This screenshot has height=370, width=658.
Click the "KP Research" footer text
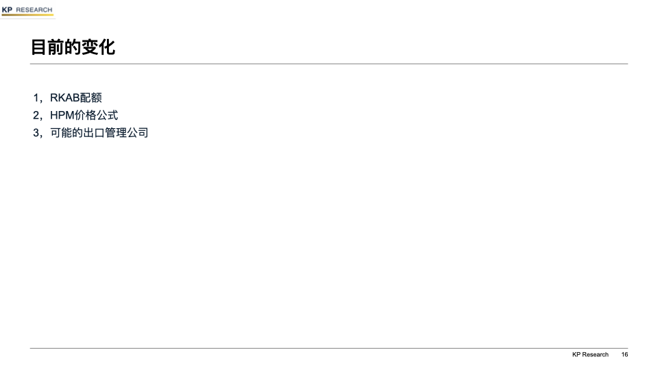click(590, 354)
